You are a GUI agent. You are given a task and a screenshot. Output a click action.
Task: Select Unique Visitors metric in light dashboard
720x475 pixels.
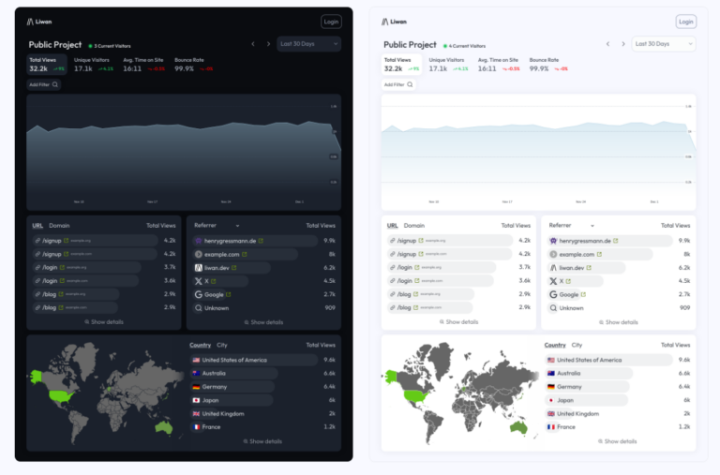(x=449, y=65)
